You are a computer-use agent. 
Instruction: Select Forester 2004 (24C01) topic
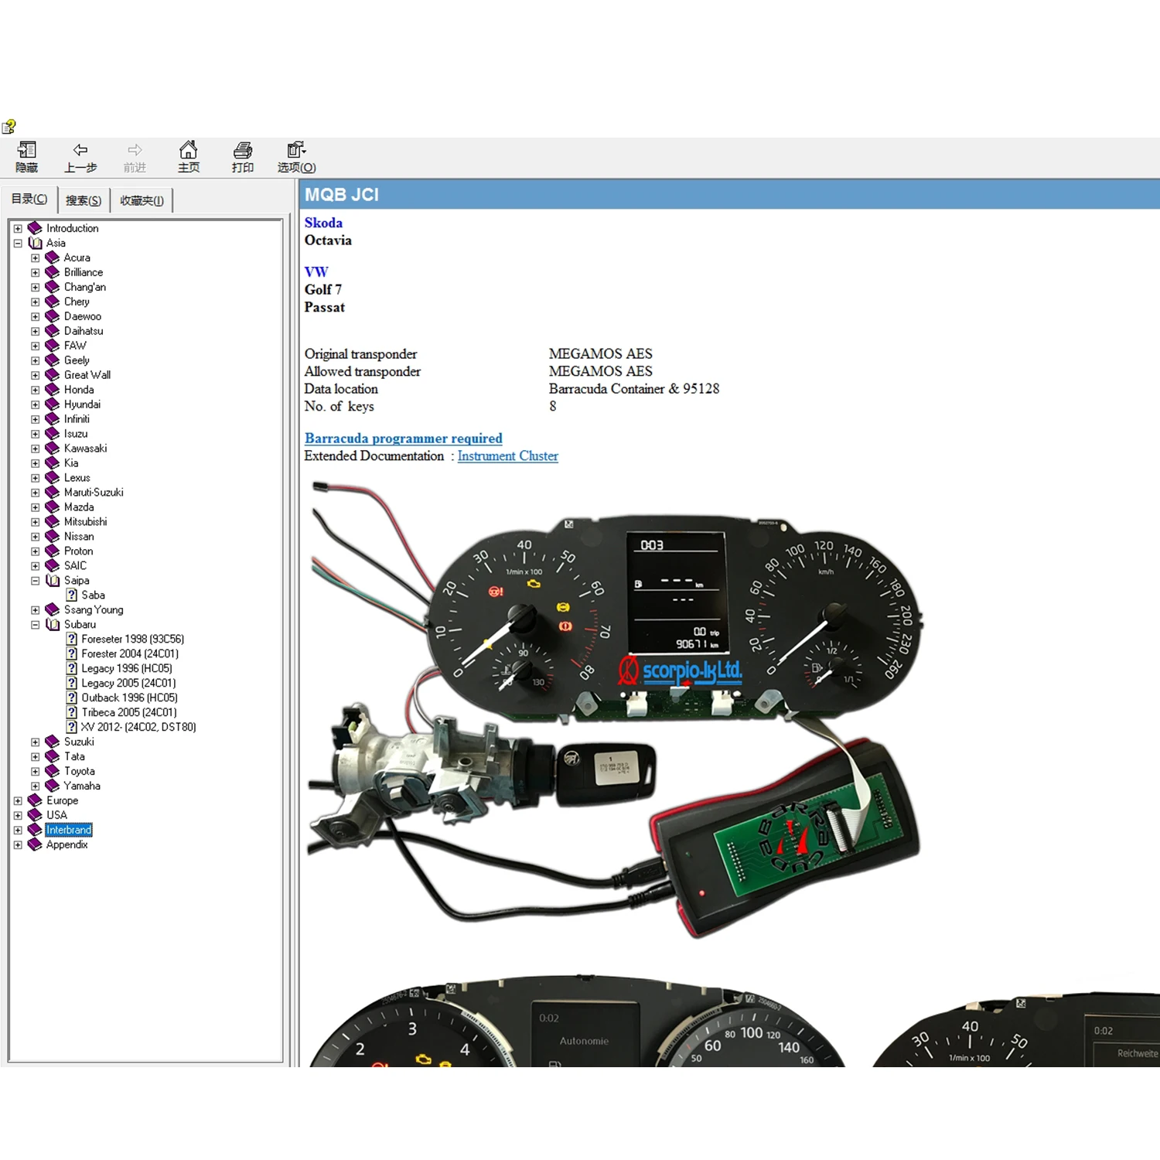[130, 653]
